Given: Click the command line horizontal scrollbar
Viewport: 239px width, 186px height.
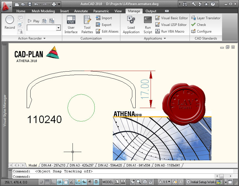Looking at the screenshot, I should click(224, 176).
